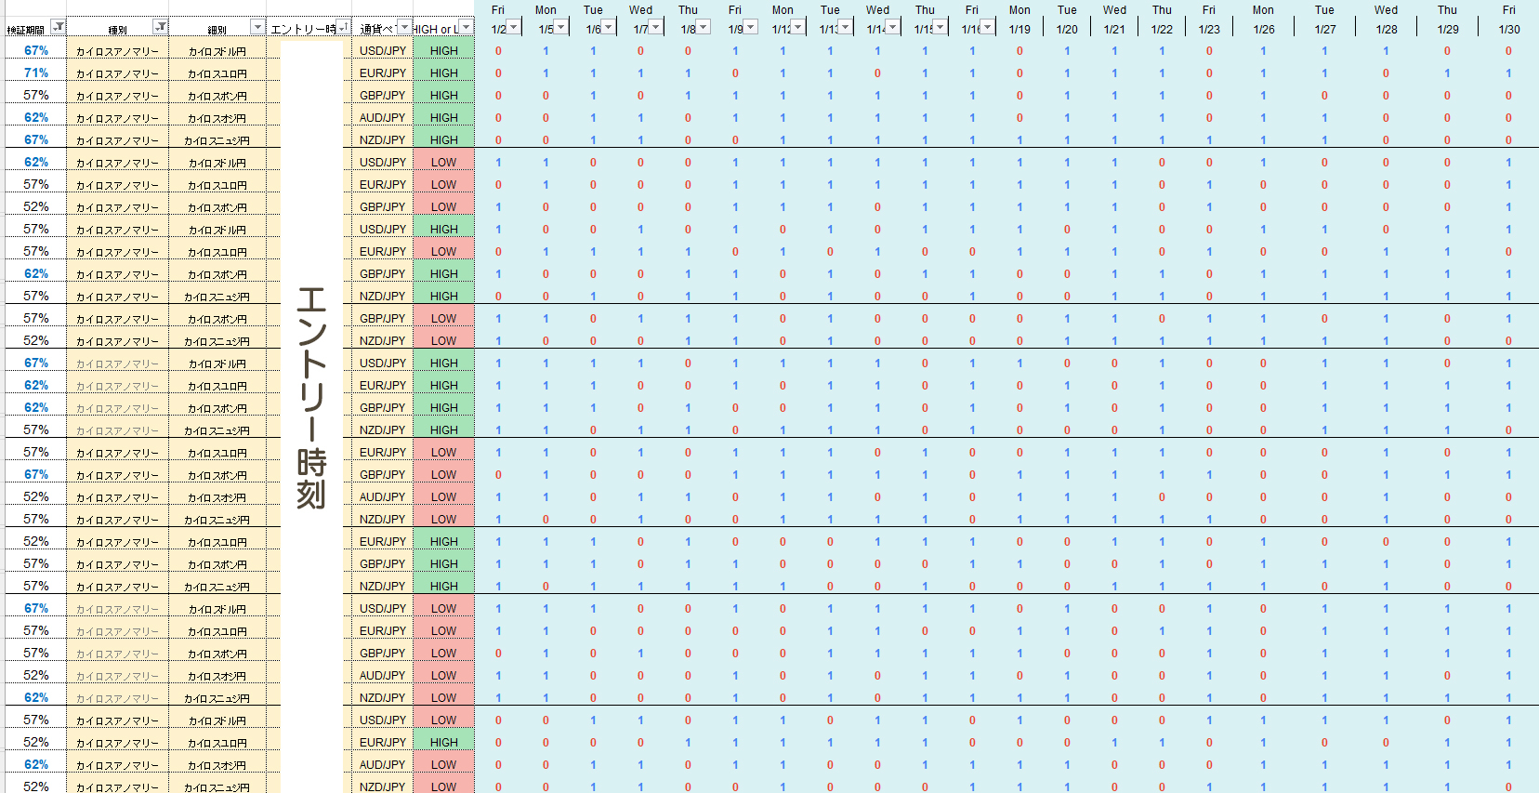Select the green HIGH cell in the first row
The width and height of the screenshot is (1539, 793).
(x=444, y=50)
